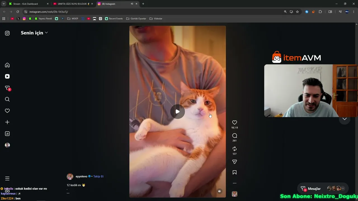358x201 pixels.
Task: Open the eyyolevo profile username link
Action: [81, 176]
